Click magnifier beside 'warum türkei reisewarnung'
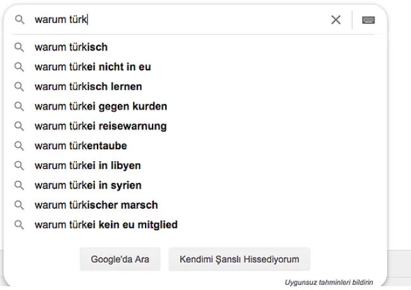 click(x=19, y=126)
